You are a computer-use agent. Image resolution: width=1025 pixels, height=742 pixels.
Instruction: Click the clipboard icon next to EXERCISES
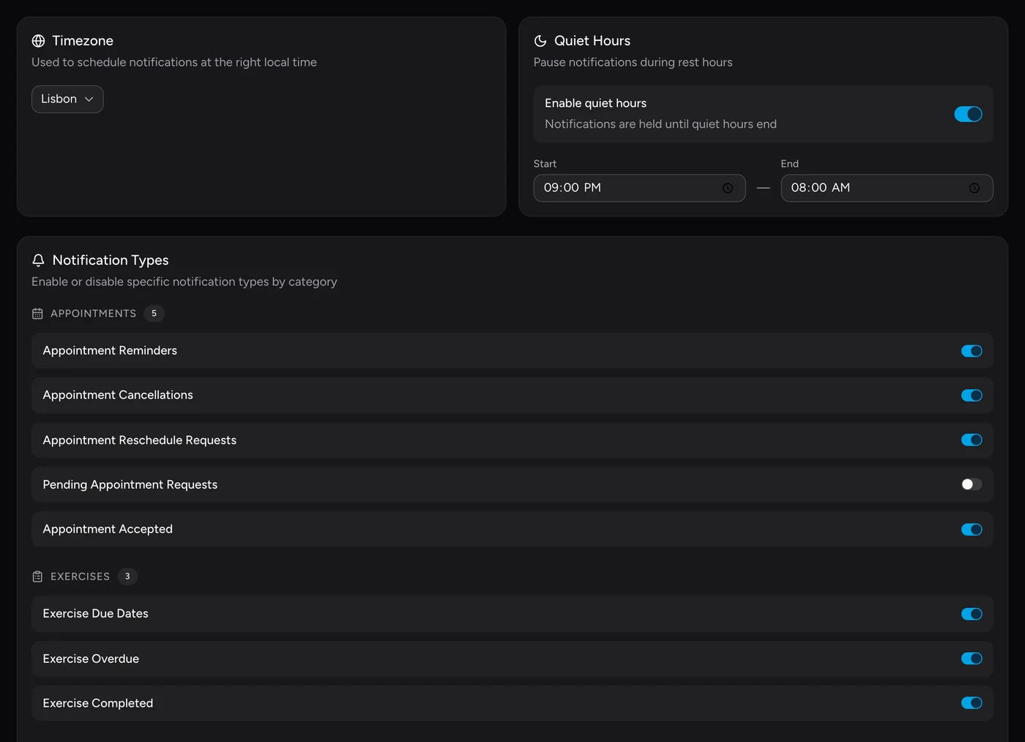tap(37, 577)
